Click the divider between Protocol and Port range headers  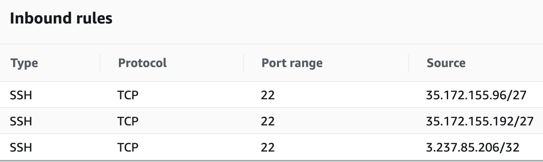pyautogui.click(x=244, y=63)
